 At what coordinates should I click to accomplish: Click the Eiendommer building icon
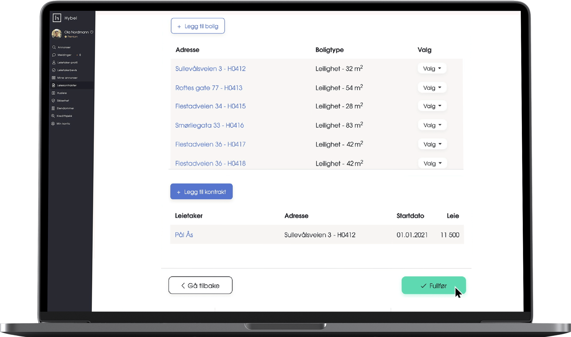(x=53, y=108)
